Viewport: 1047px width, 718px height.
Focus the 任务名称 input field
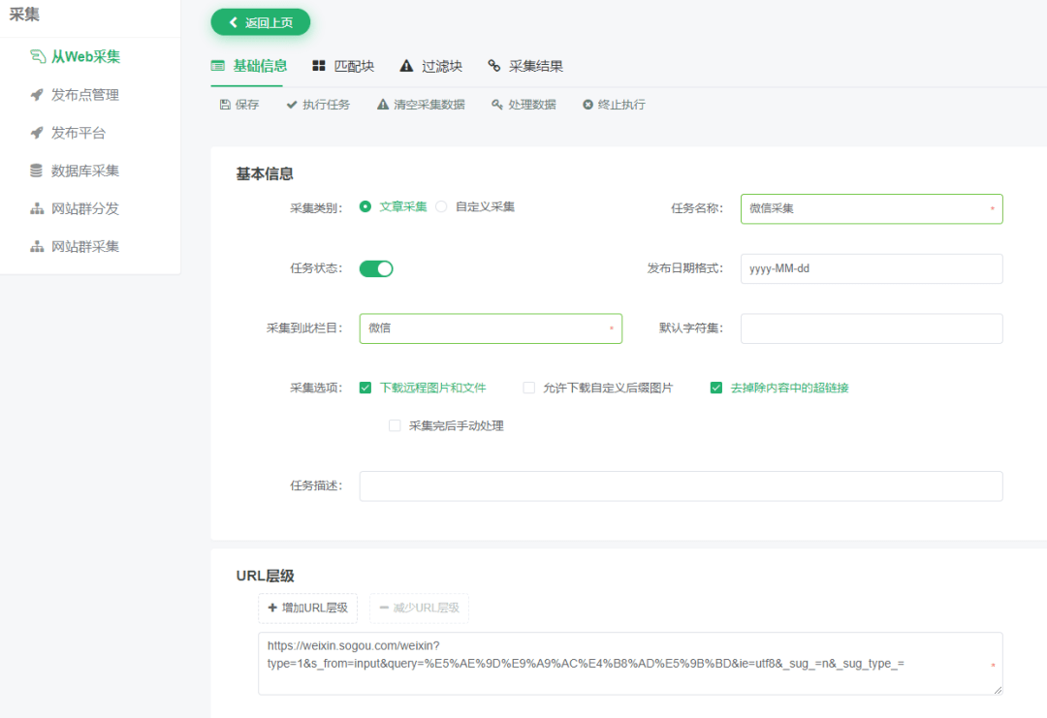pyautogui.click(x=872, y=209)
